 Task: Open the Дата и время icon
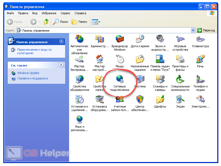click(140, 39)
